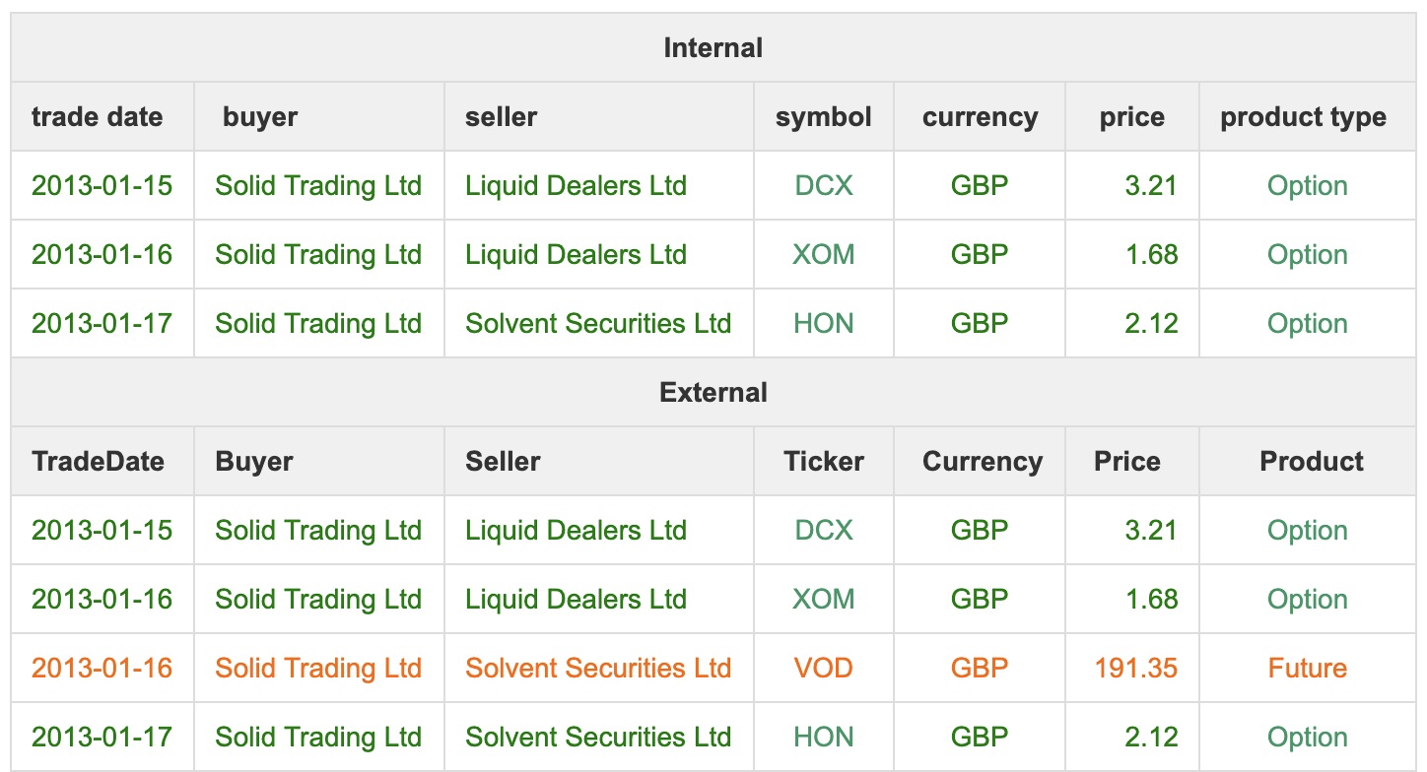Click 2013-01-15 date in Internal table
Image resolution: width=1427 pixels, height=772 pixels.
102,186
